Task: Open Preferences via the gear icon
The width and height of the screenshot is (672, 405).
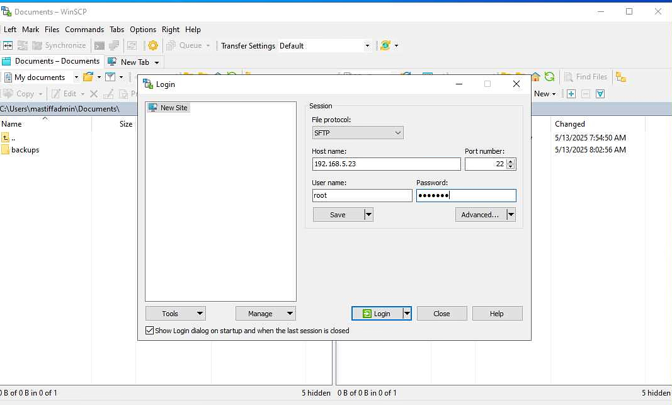Action: (x=153, y=45)
